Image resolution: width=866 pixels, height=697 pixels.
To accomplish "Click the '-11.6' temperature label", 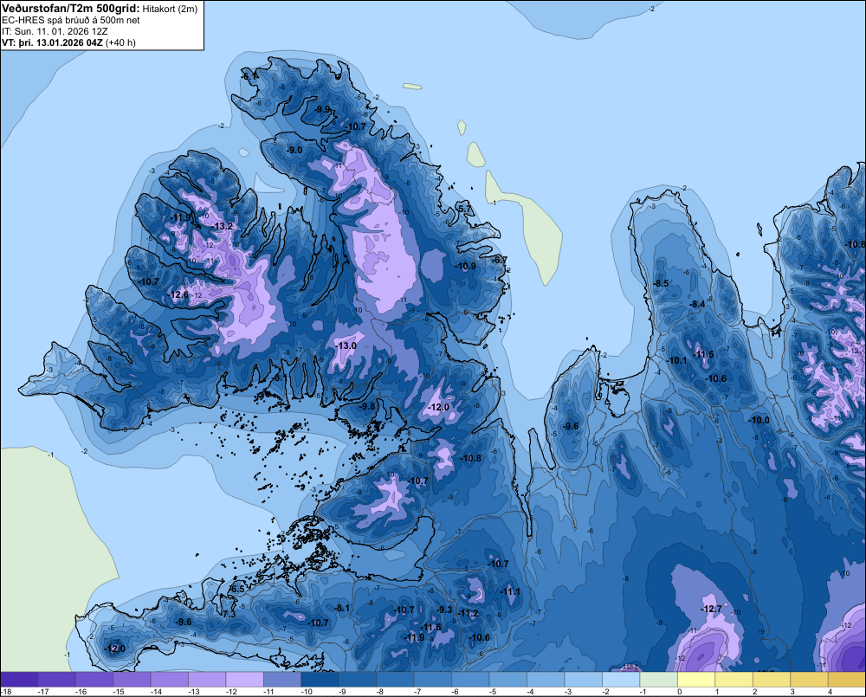I will coord(430,628).
